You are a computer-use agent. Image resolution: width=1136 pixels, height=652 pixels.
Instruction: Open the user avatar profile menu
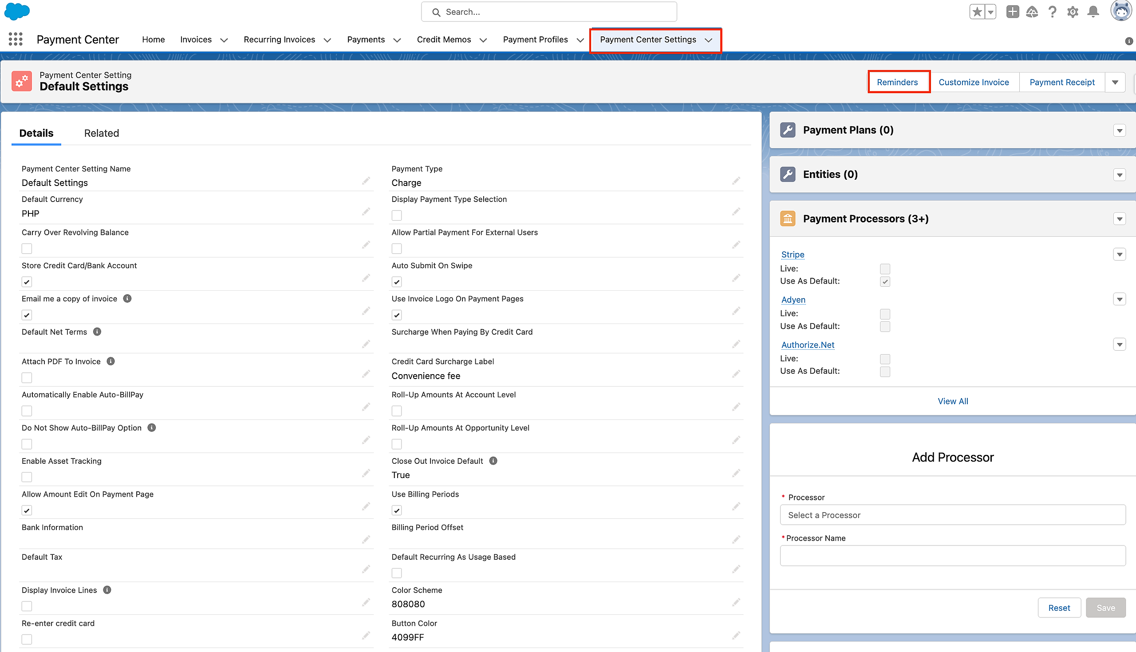click(1120, 11)
